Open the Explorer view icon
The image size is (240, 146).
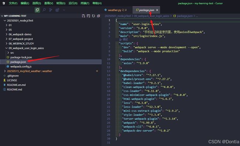(x=37, y=10)
